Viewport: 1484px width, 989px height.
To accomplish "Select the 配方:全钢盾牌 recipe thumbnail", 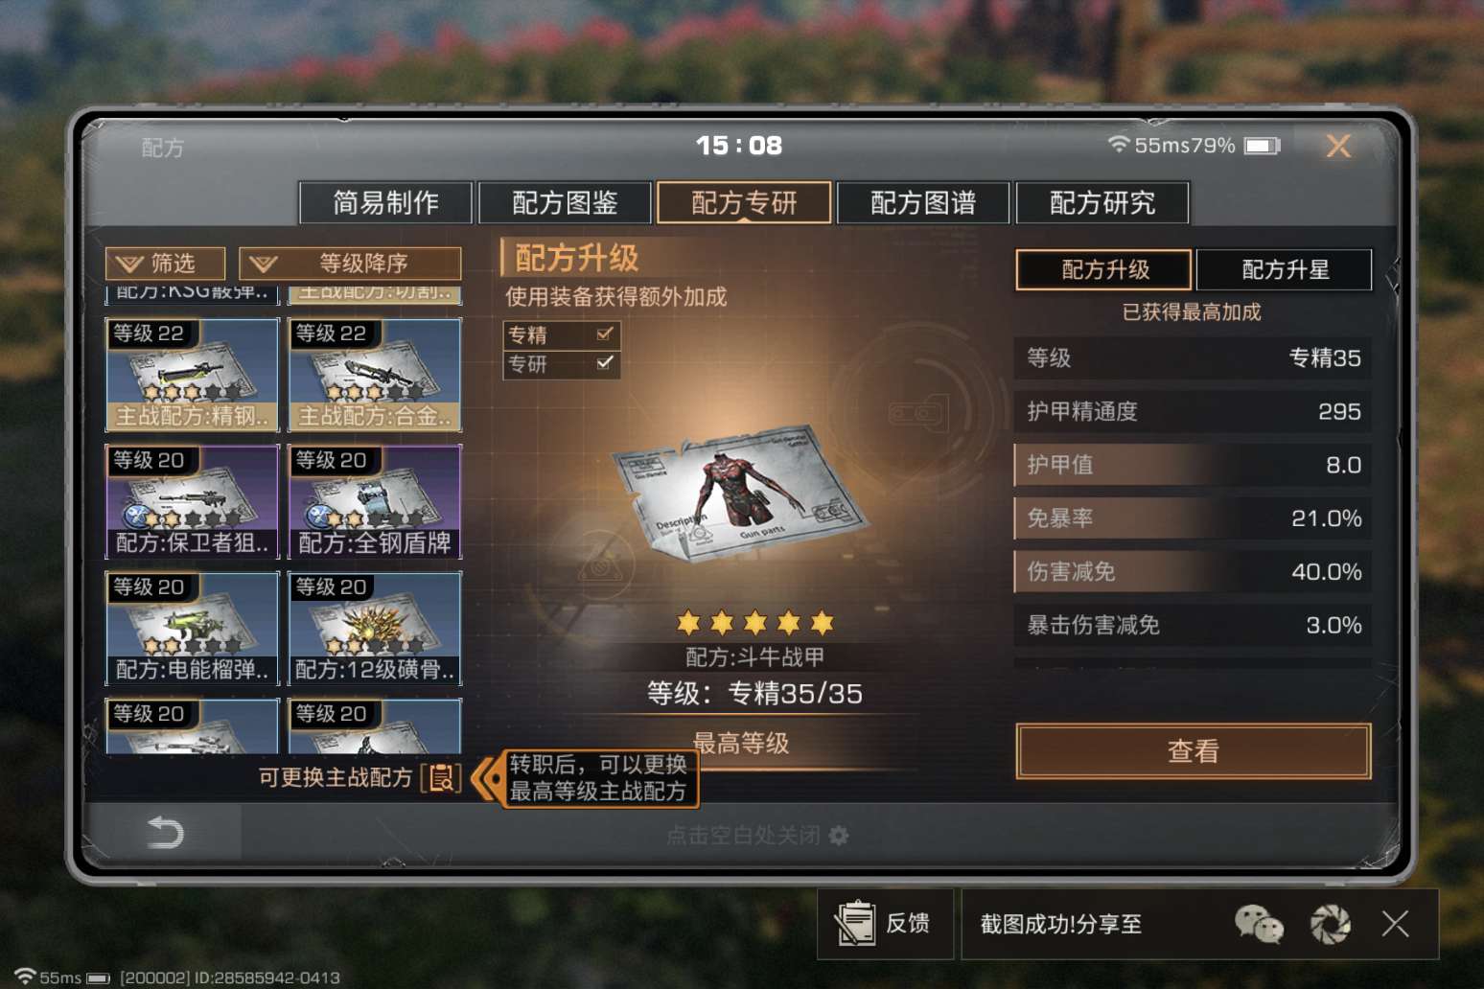I will point(375,501).
